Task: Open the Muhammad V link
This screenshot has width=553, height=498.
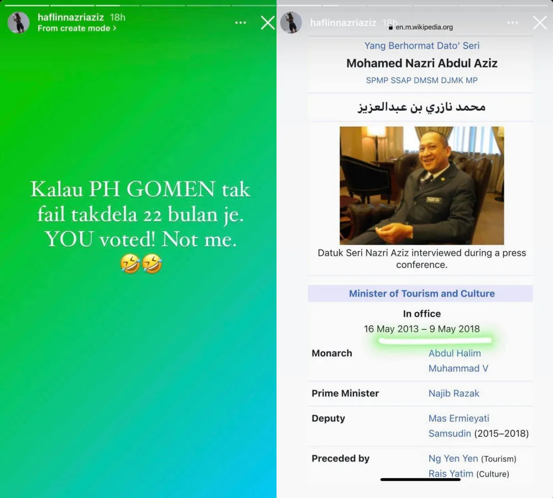Action: pos(458,369)
